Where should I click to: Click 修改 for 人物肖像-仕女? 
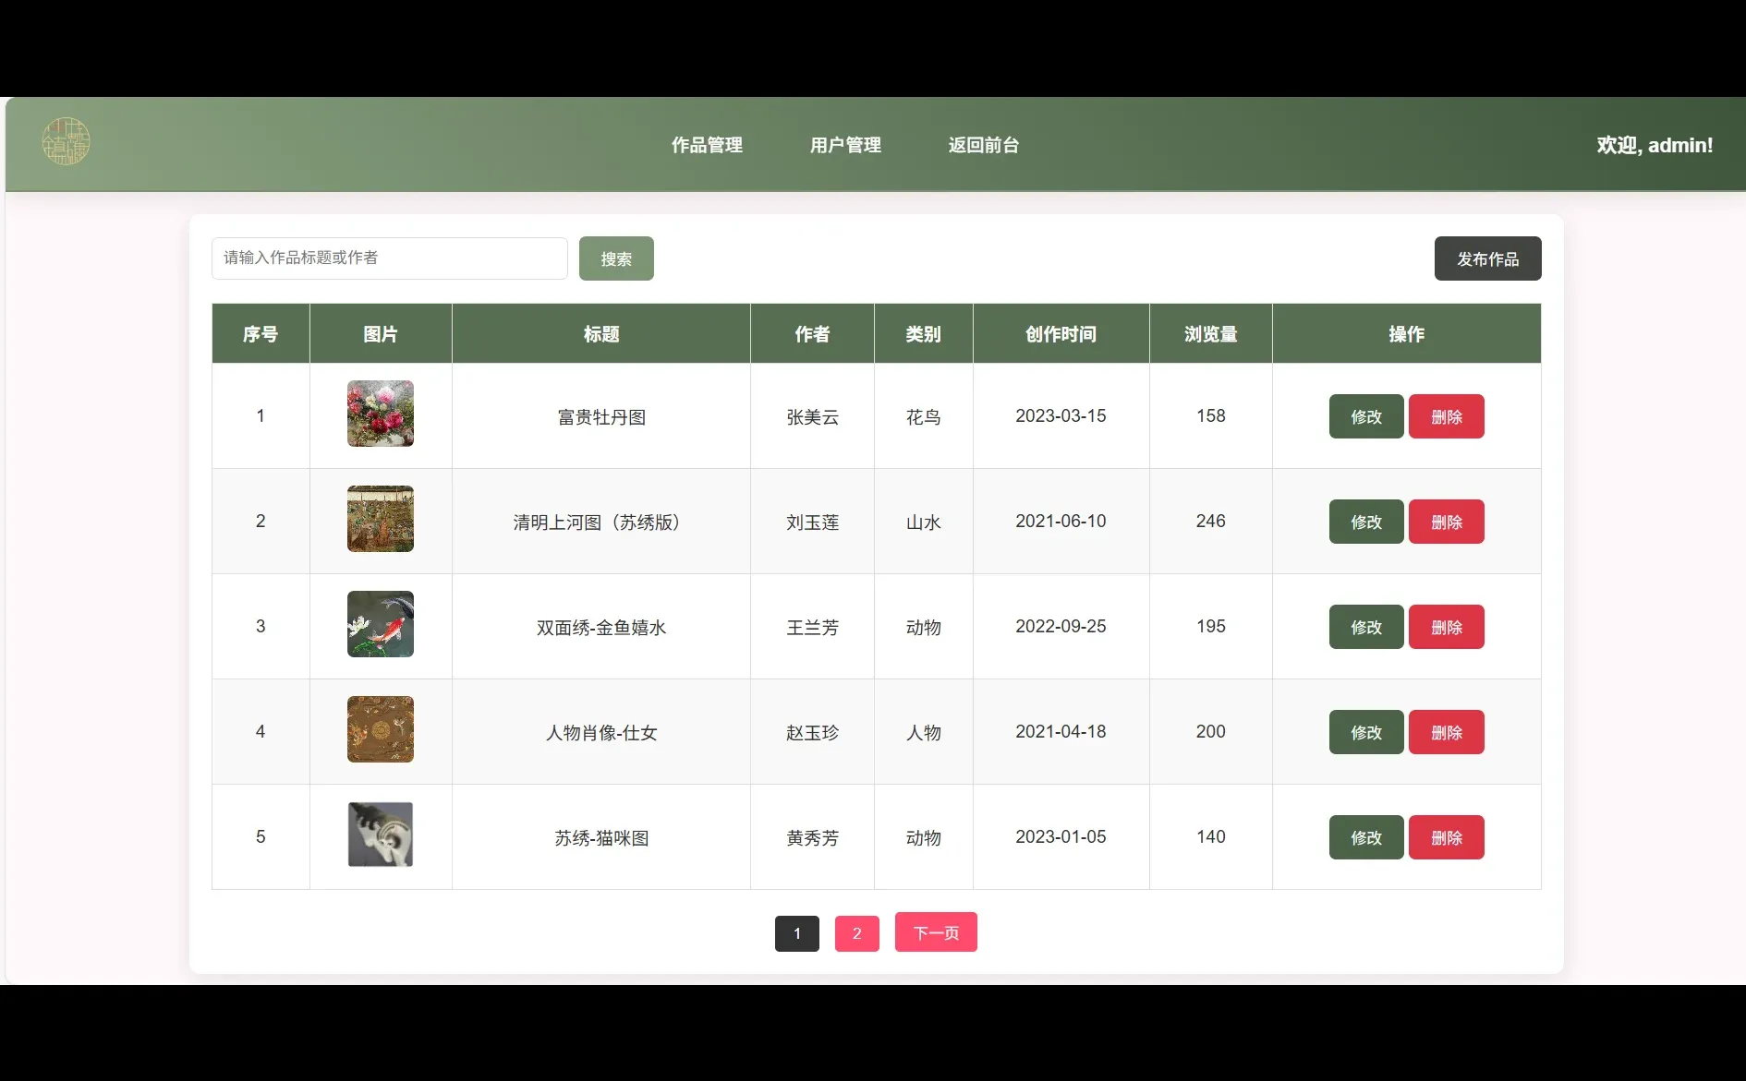(1364, 732)
